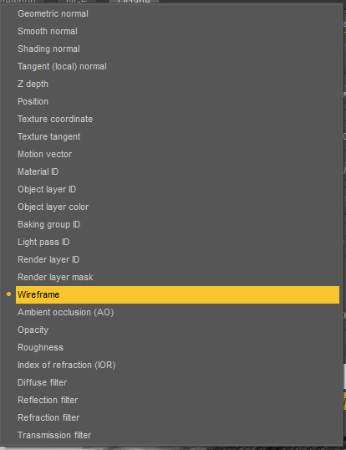Select Geometric normal from the list
Image resolution: width=346 pixels, height=450 pixels.
177,13
